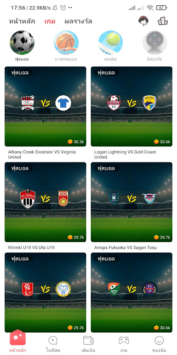
Task: Switch to the หน้าหลัก top tab
Action: (22, 21)
